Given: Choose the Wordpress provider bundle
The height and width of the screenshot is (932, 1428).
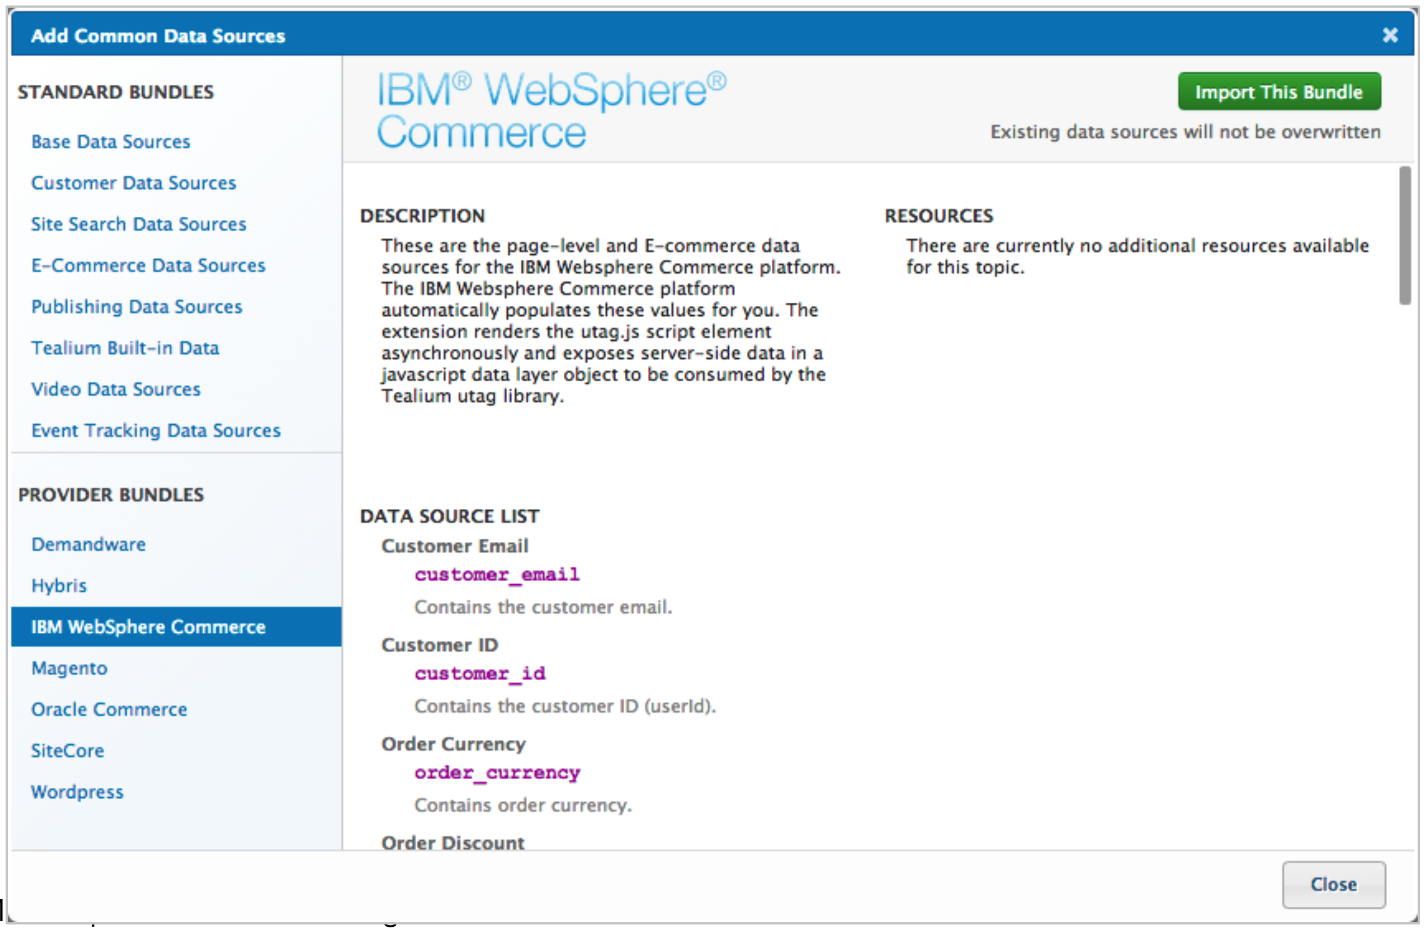Looking at the screenshot, I should point(77,792).
